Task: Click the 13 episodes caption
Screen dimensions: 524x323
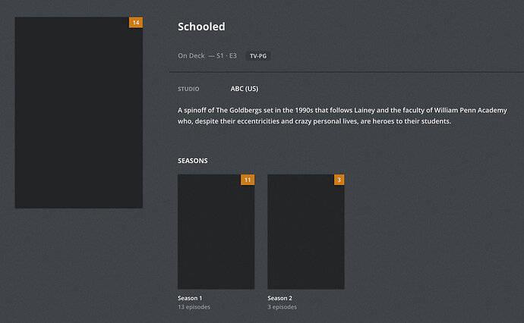Action: [x=194, y=307]
